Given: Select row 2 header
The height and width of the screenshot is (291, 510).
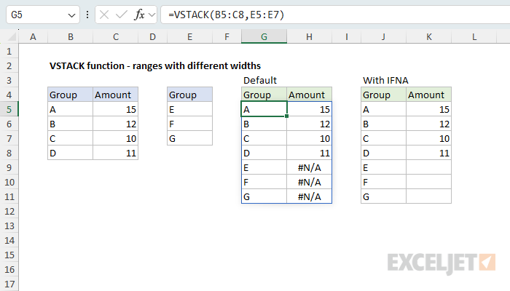Looking at the screenshot, I should (9, 66).
